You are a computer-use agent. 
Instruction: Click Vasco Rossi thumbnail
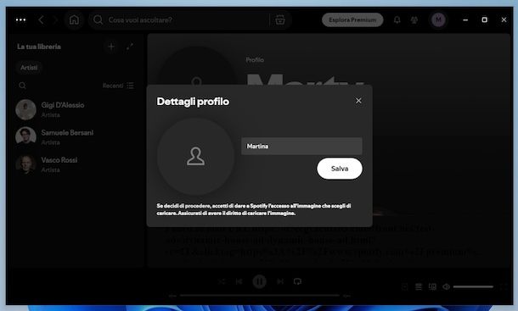coord(25,164)
